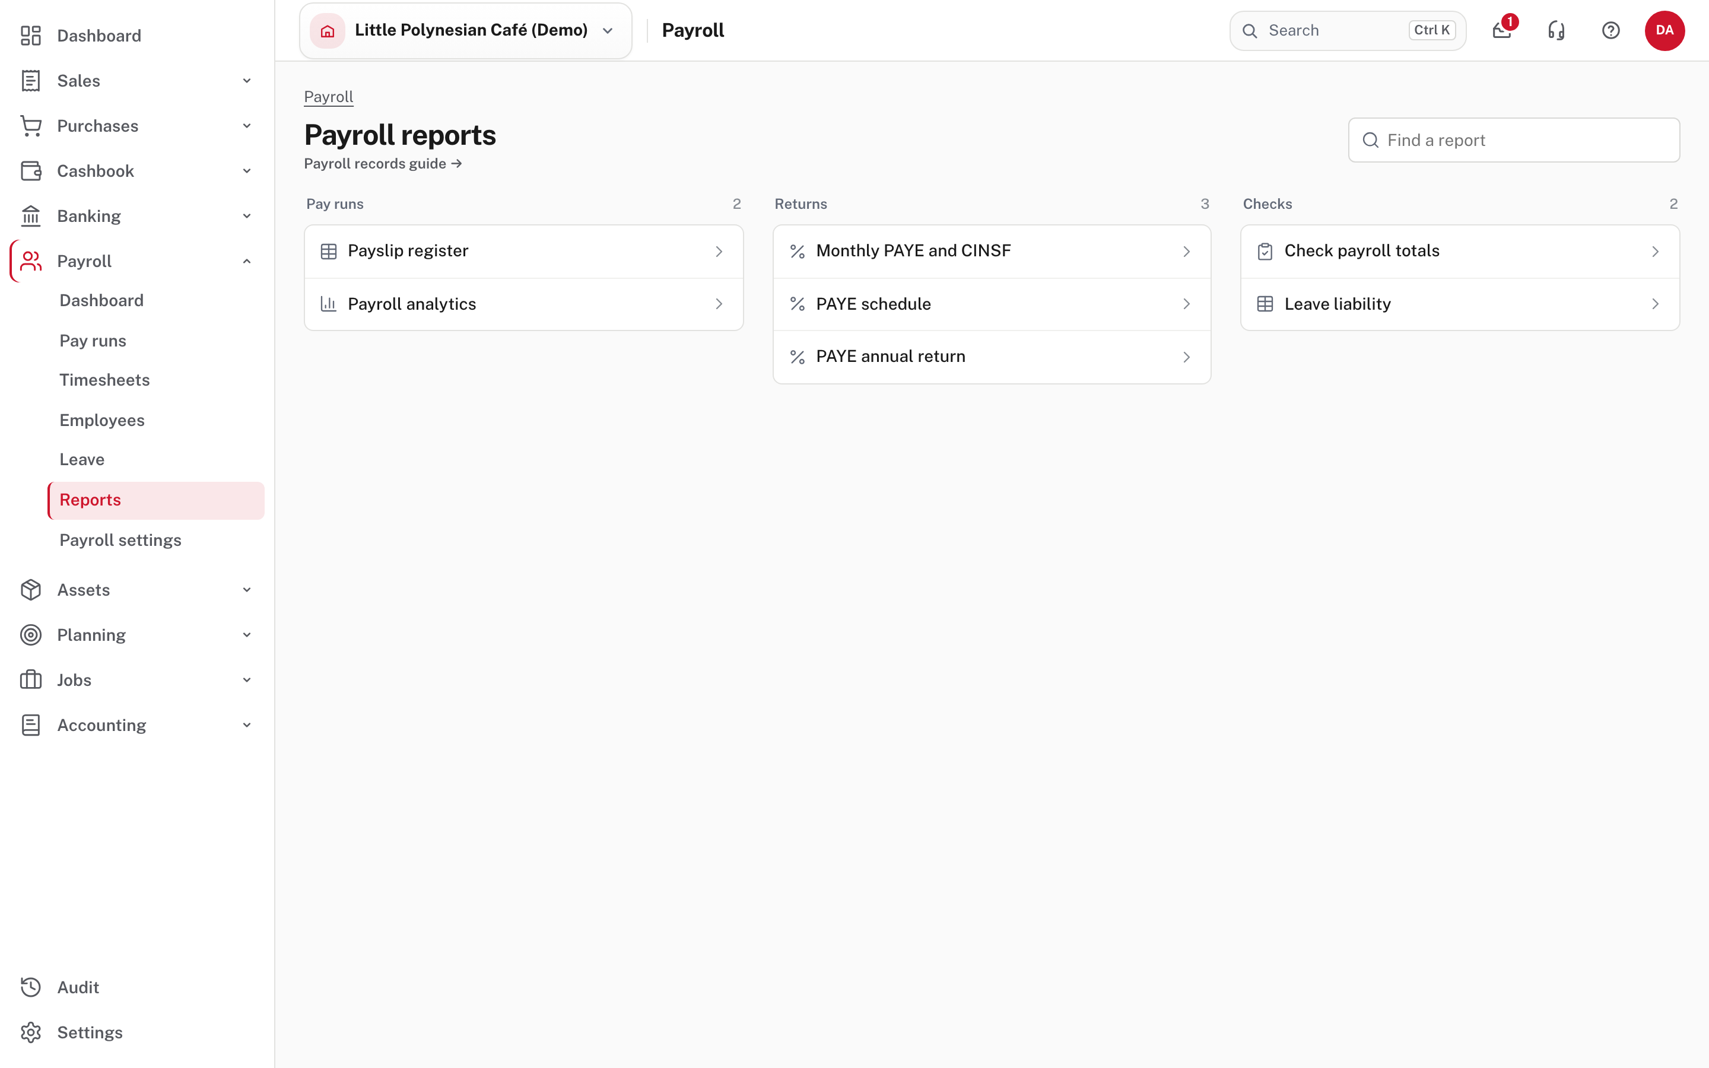Viewport: 1709px width, 1068px height.
Task: Click clipboard icon beside Check payroll totals
Action: pos(1265,252)
